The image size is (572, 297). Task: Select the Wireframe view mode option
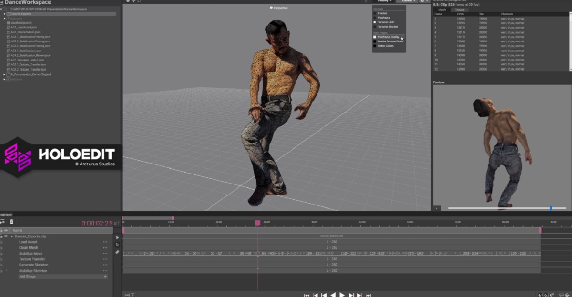click(375, 18)
